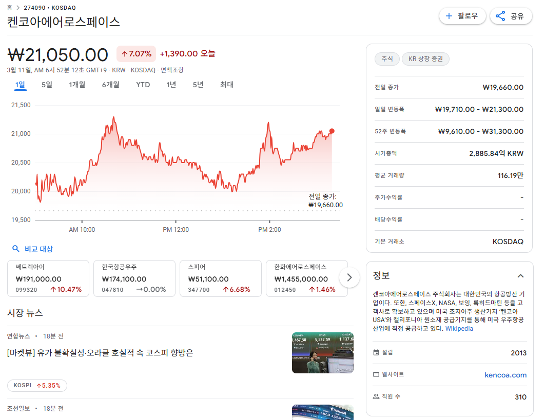Click the website icon next to 웹사이트

click(x=376, y=374)
